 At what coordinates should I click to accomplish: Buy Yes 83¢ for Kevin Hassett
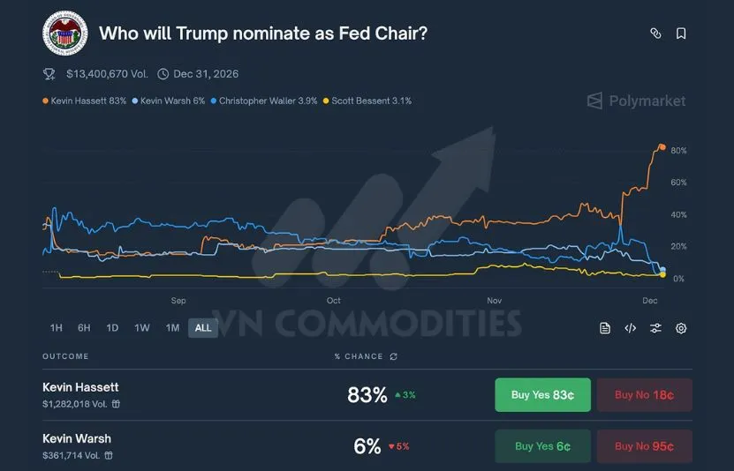pyautogui.click(x=542, y=395)
